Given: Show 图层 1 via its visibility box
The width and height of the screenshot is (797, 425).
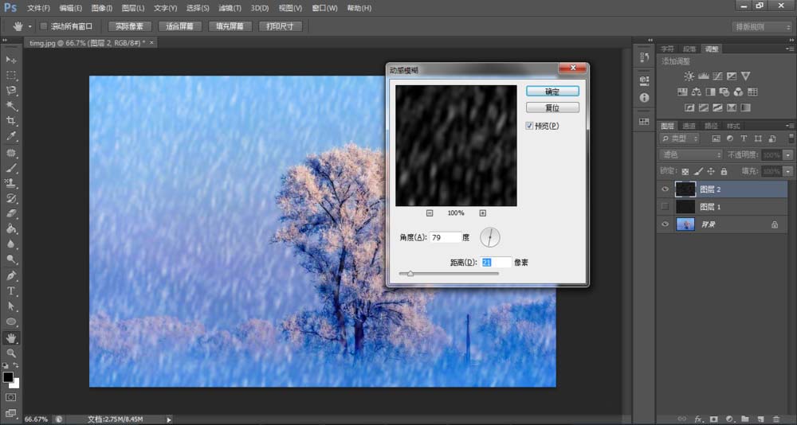Looking at the screenshot, I should (x=665, y=207).
